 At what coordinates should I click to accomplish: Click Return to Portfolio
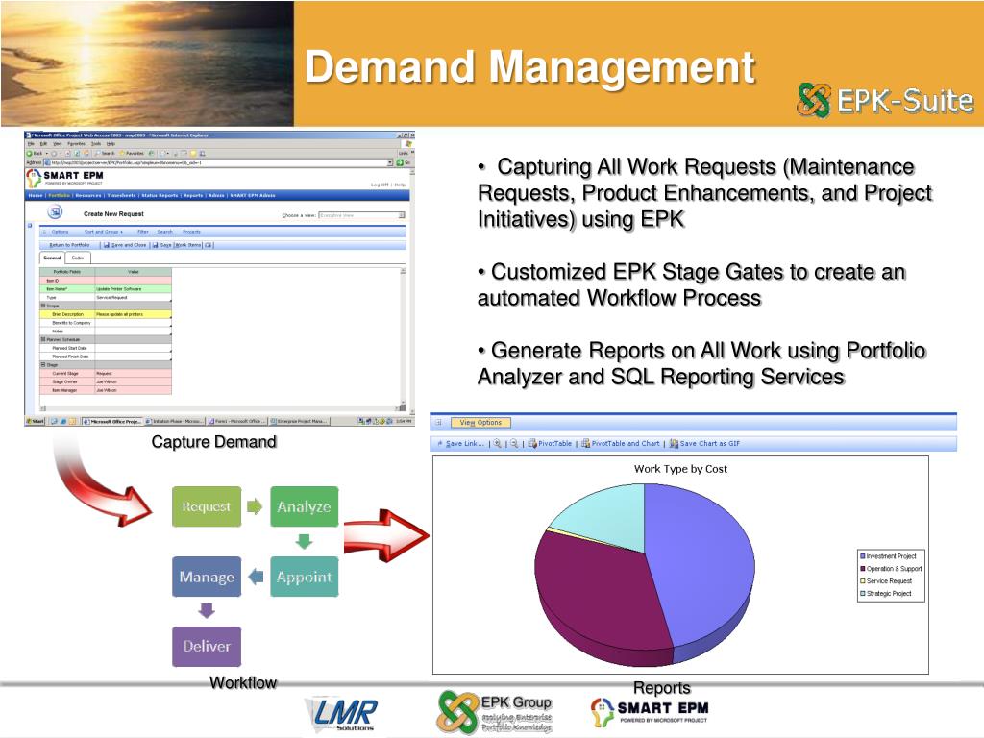point(68,245)
